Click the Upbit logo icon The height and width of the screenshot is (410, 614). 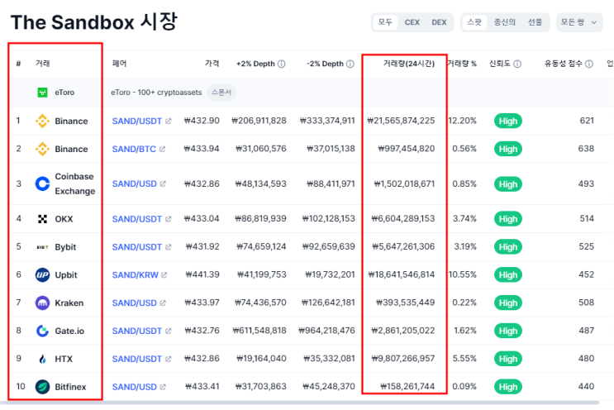coord(42,275)
